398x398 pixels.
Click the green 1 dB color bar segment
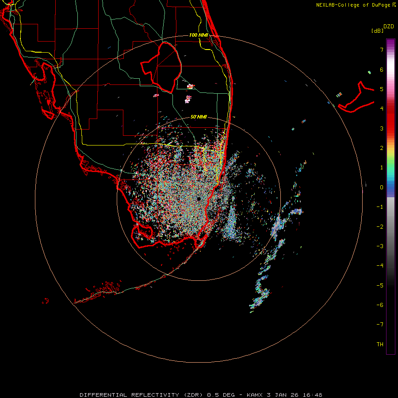point(390,166)
